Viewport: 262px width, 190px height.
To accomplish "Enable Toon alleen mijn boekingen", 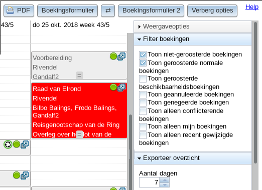I will 143,126.
